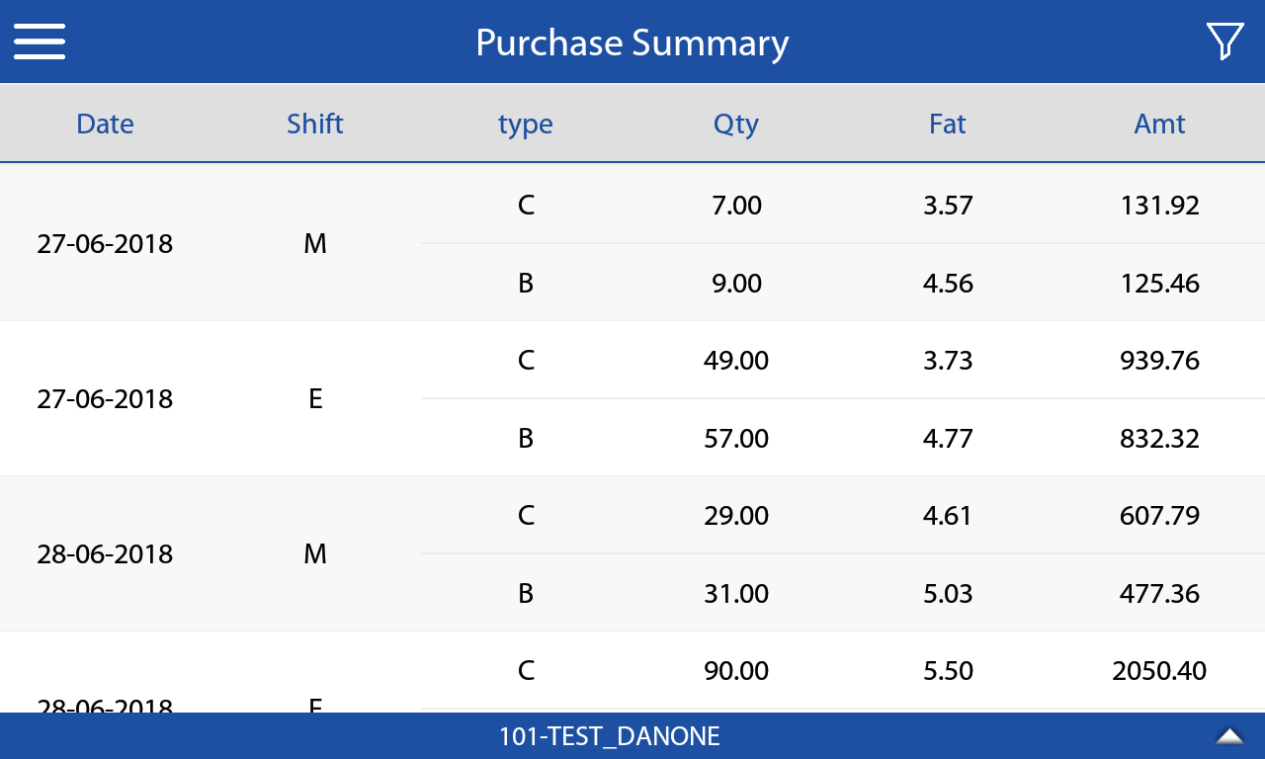Select the Purchase Summary title
The width and height of the screenshot is (1265, 759).
632,42
